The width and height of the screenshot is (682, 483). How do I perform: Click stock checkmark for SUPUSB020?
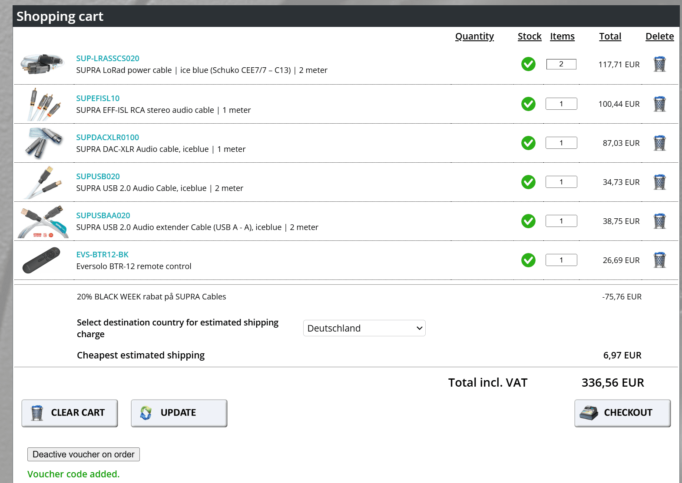tap(528, 182)
